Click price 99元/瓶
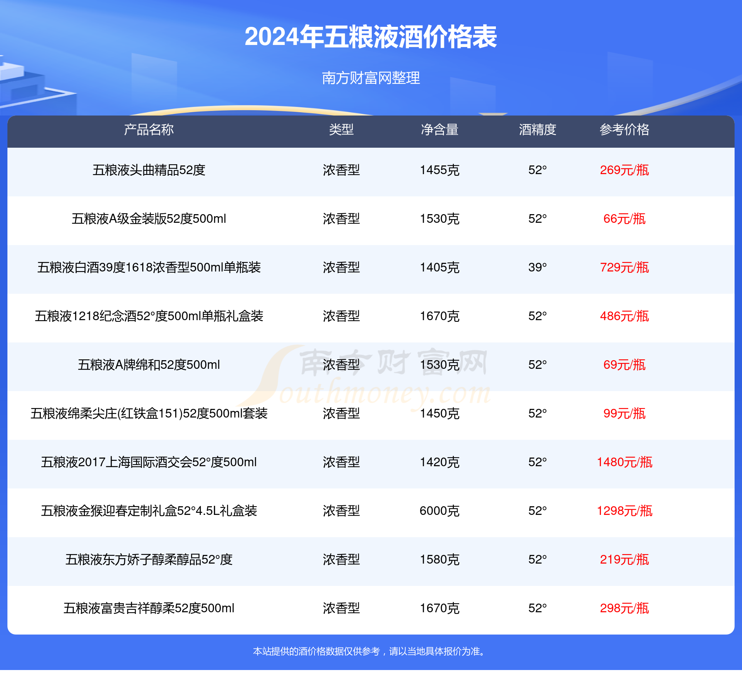 point(625,413)
